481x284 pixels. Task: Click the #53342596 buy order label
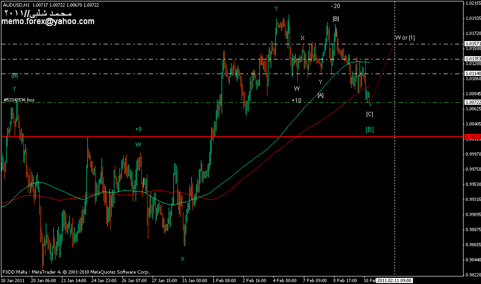click(19, 100)
